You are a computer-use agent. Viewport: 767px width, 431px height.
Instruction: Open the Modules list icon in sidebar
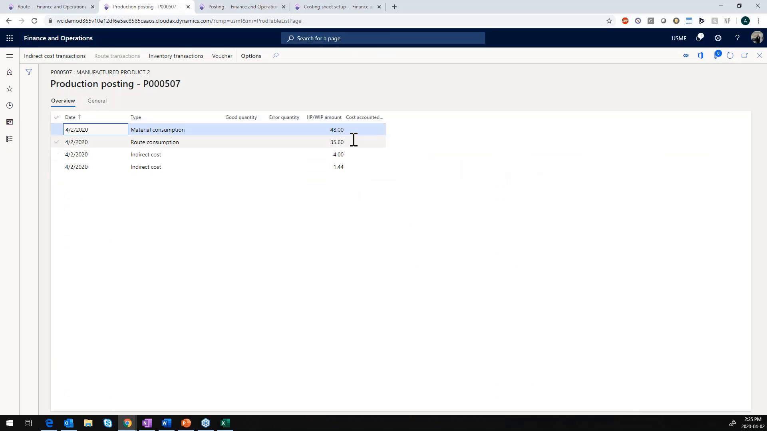(x=10, y=138)
